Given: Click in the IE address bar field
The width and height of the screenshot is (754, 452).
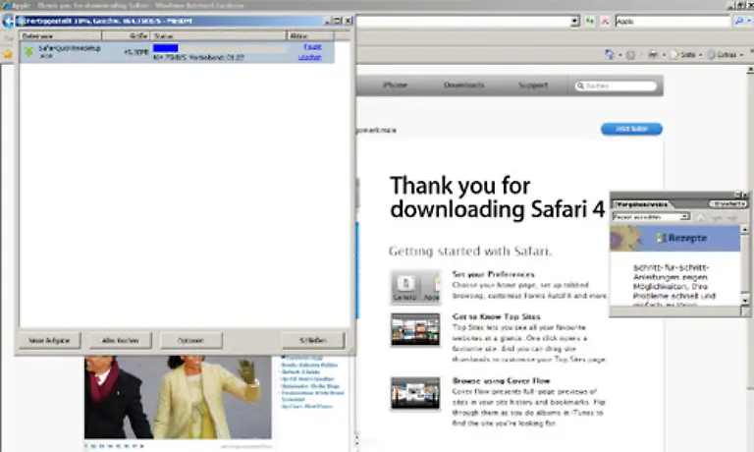Looking at the screenshot, I should (x=463, y=22).
